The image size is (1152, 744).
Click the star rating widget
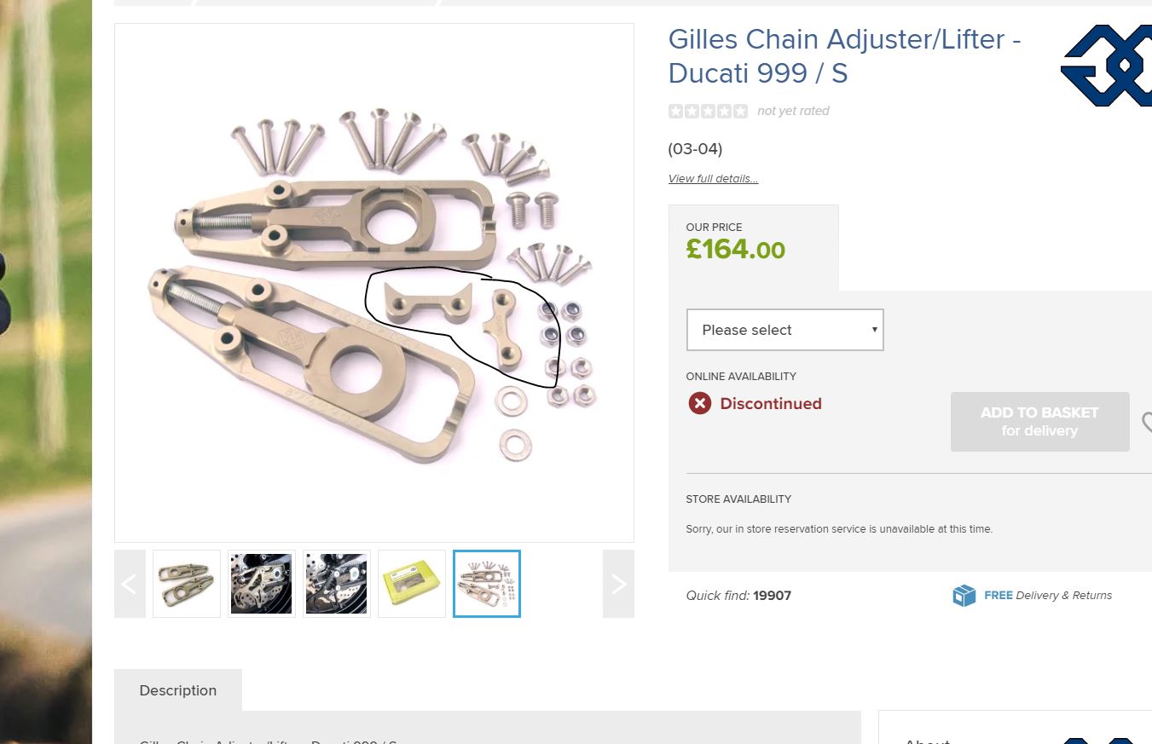coord(708,111)
